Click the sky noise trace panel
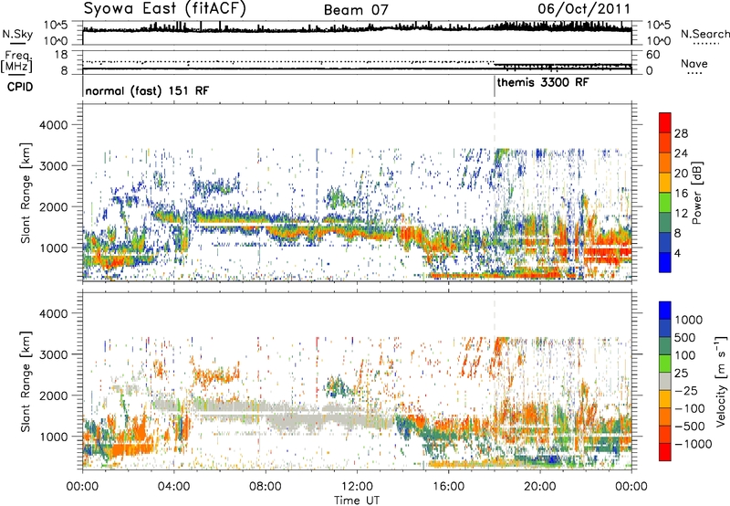The width and height of the screenshot is (730, 506). point(357,33)
